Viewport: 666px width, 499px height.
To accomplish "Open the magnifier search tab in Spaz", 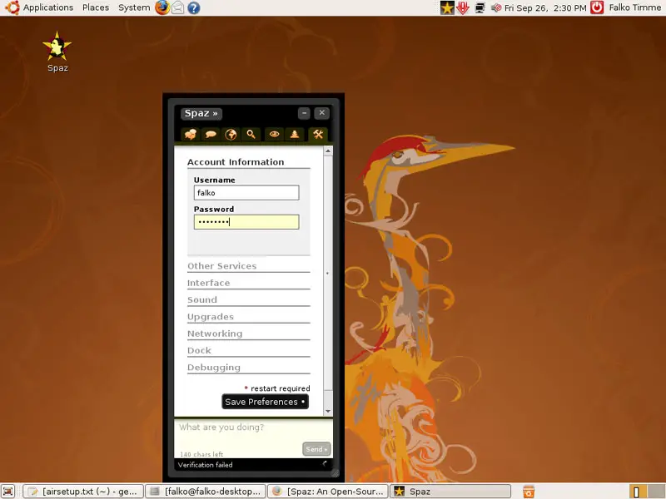I will pos(251,135).
